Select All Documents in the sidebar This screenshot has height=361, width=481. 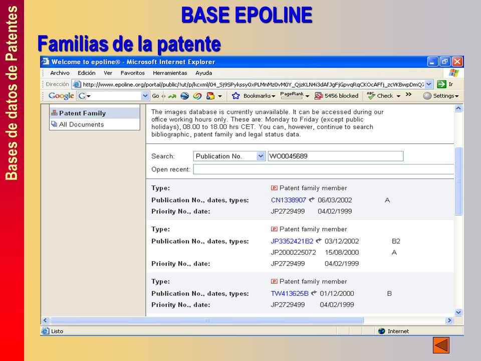tap(95, 124)
